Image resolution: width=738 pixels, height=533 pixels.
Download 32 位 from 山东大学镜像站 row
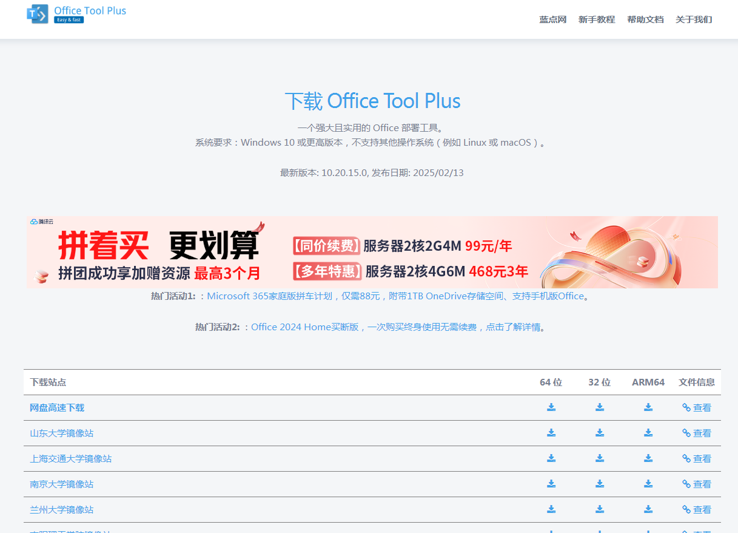[600, 433]
